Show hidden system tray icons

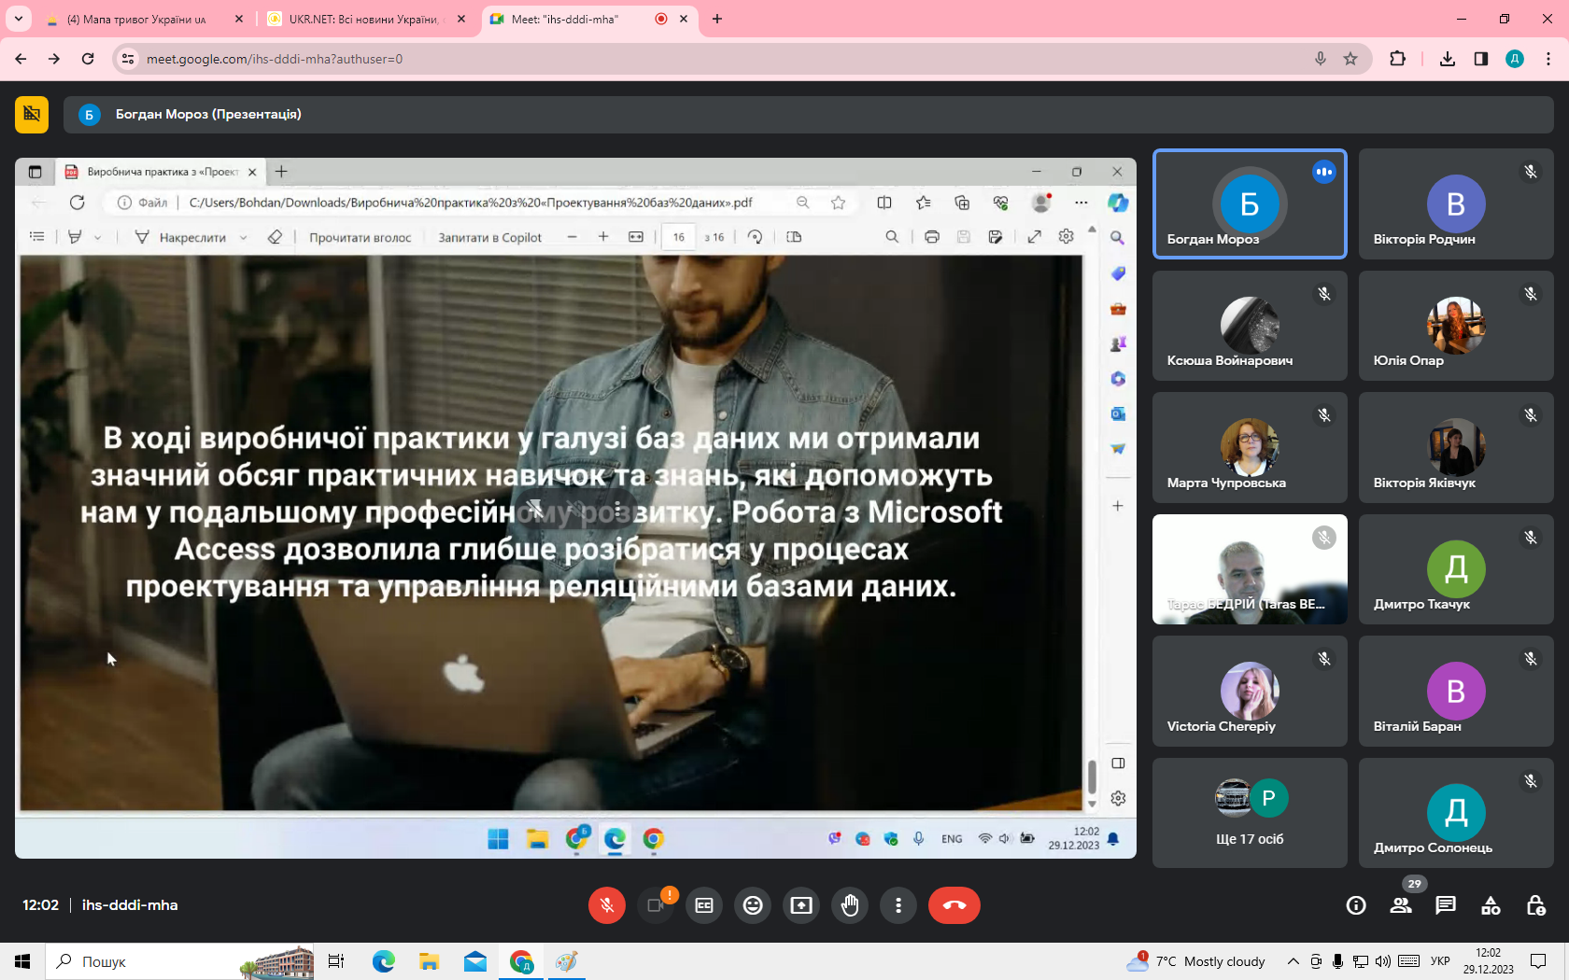[x=1293, y=961]
